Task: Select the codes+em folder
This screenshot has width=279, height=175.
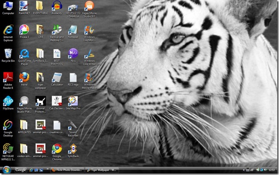Action: tap(24, 151)
